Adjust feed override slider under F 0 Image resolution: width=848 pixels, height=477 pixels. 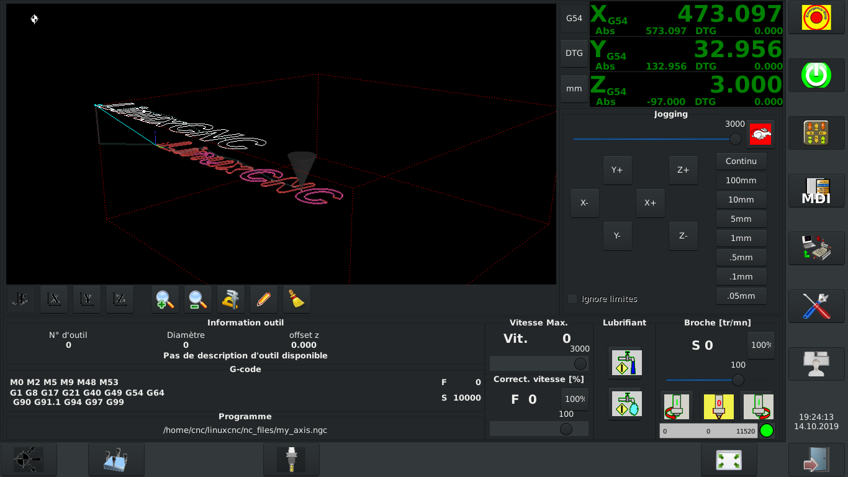click(x=539, y=429)
